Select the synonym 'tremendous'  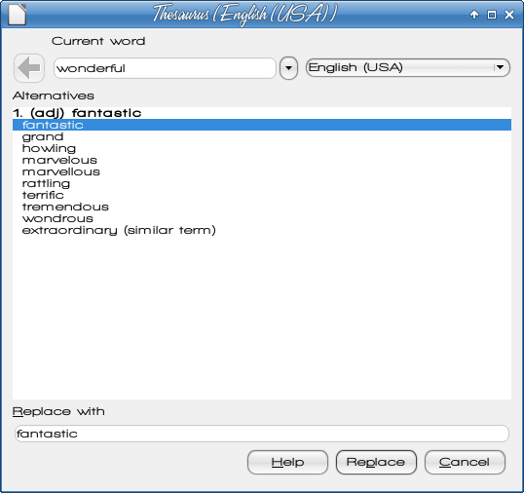tap(262, 207)
